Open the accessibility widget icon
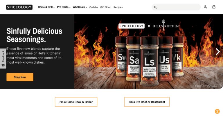 217,111
